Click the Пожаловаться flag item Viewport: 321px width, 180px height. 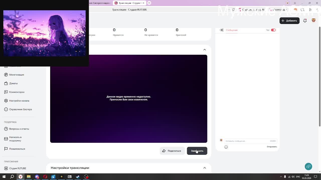[x=15, y=149]
